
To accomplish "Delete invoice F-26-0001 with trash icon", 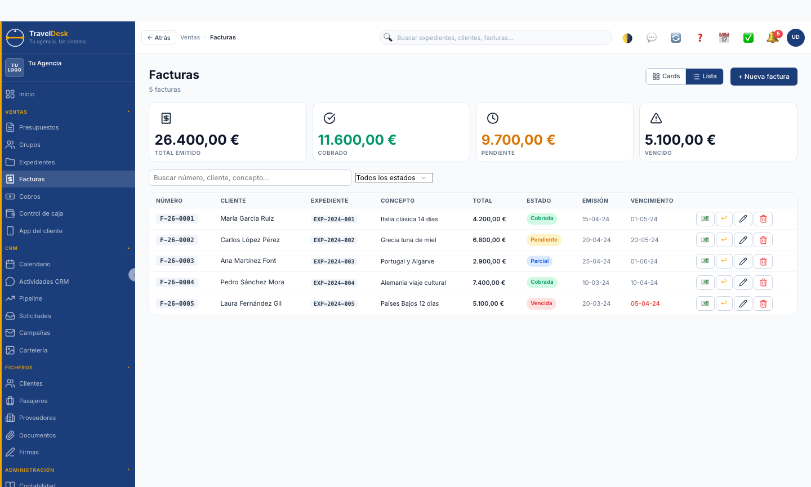I will coord(763,219).
